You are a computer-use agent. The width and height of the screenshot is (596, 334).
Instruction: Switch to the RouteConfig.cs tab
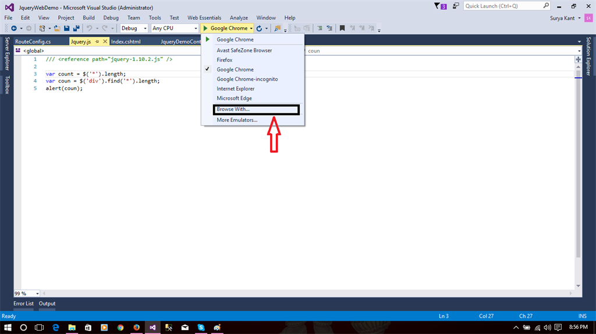click(33, 41)
